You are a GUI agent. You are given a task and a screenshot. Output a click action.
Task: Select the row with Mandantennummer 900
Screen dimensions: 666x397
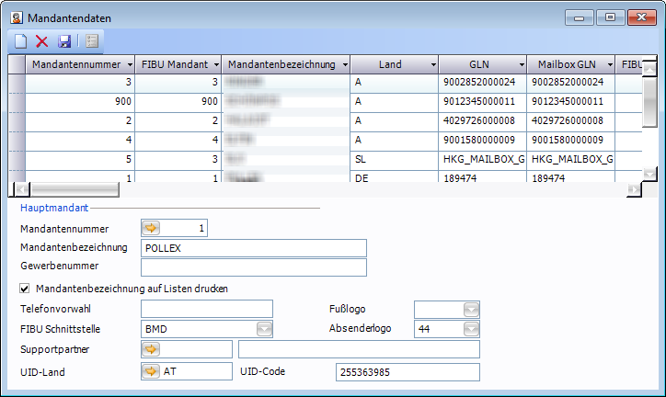point(79,101)
